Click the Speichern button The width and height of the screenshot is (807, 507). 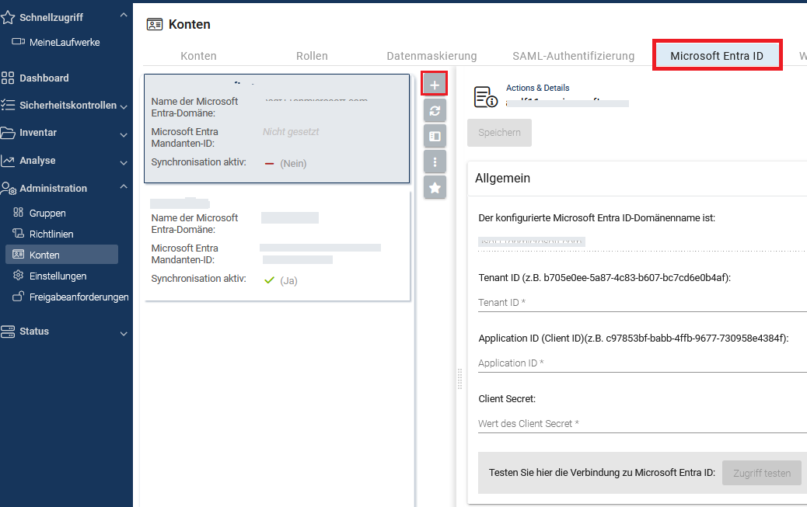499,133
